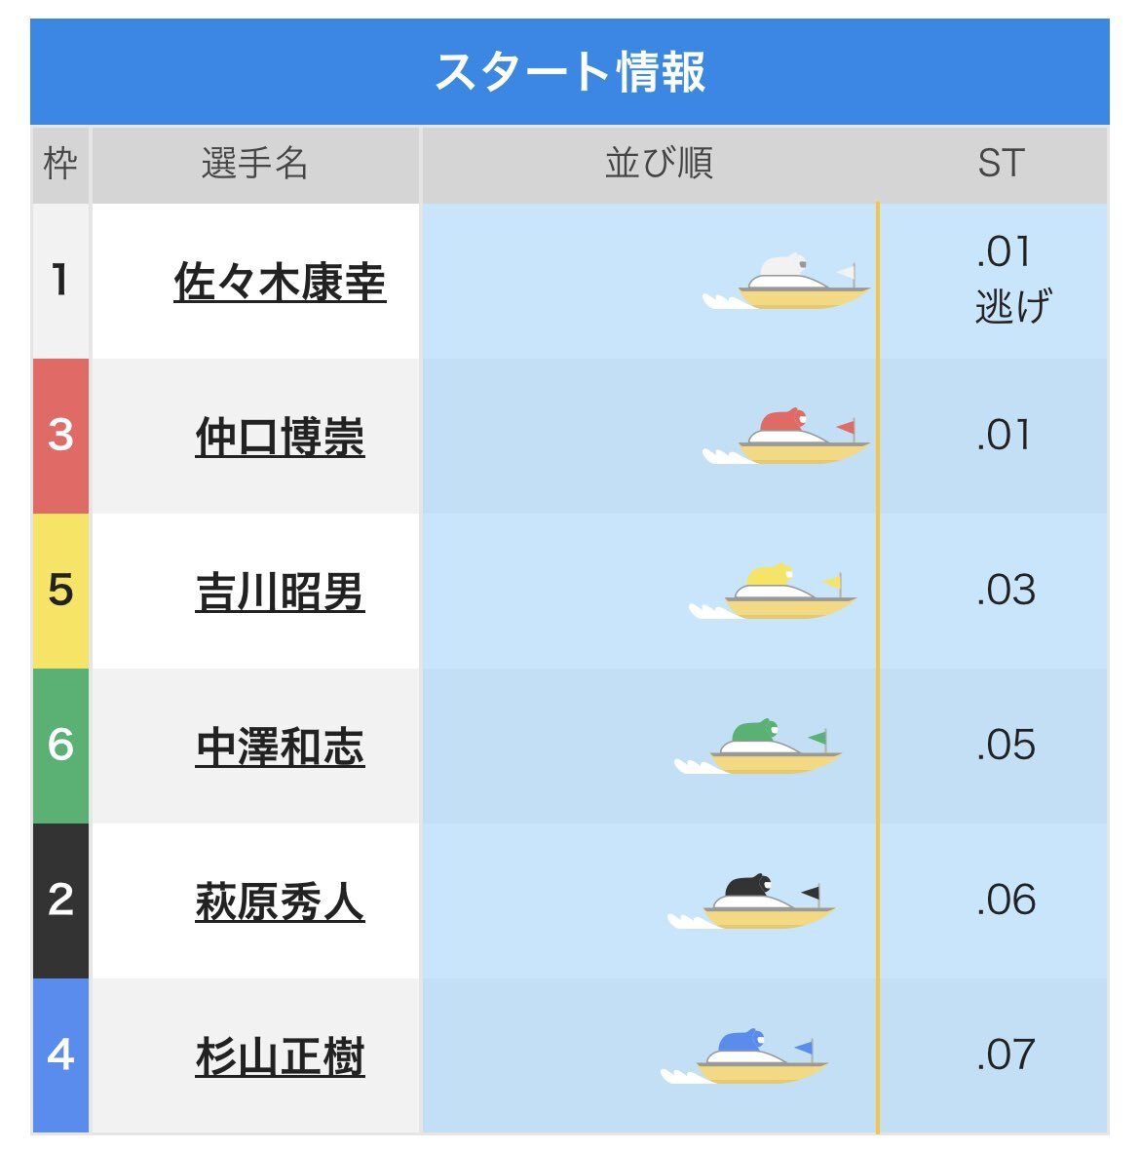
Task: Open racer profile 吉川昭男
Action: (280, 593)
